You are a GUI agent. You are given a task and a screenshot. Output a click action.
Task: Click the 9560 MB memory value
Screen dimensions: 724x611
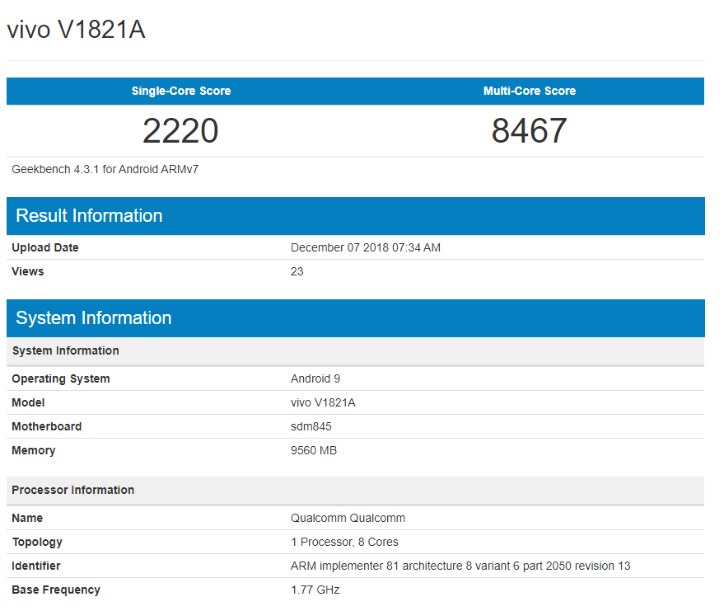(314, 451)
